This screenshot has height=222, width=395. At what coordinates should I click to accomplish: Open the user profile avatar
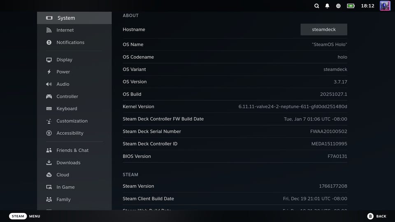coord(385,6)
